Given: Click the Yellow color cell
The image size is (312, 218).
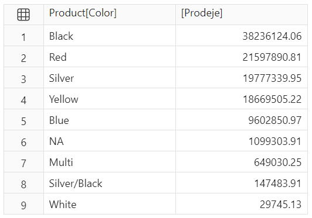Looking at the screenshot, I should pyautogui.click(x=110, y=99).
